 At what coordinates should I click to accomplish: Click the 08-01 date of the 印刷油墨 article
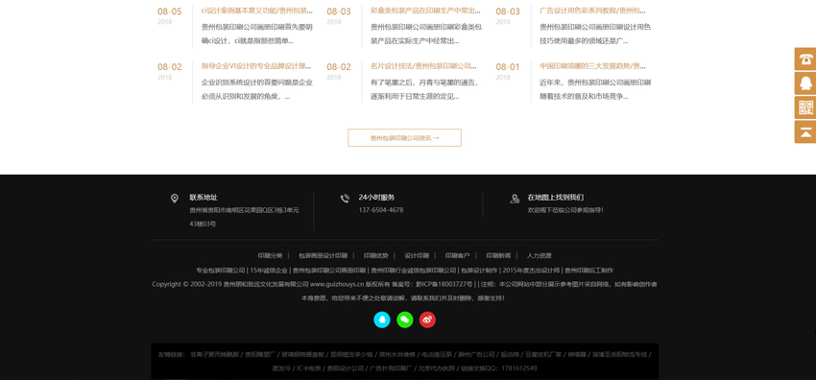click(x=508, y=67)
